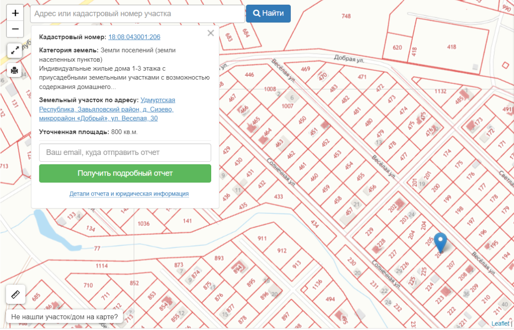Screen dimensions: 514x330
Task: Select parcel 852 on the map
Action: [x=134, y=283]
